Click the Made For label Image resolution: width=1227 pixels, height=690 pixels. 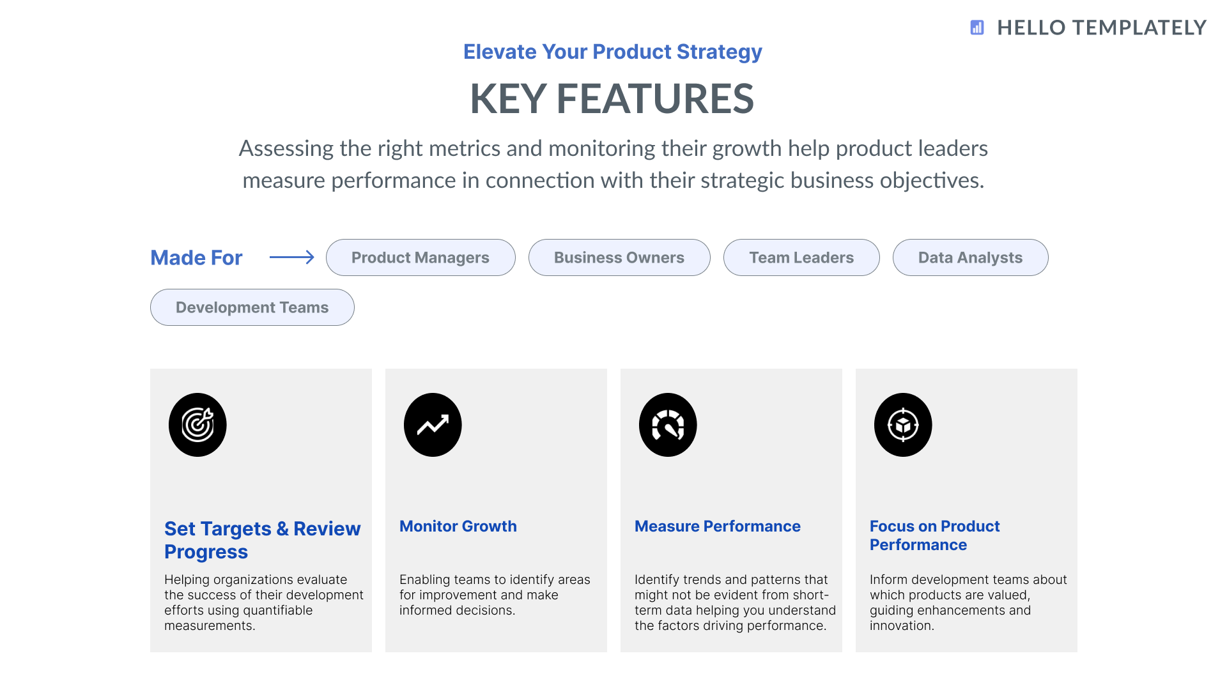tap(196, 257)
